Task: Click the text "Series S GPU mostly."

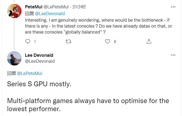Action: [x=39, y=84]
